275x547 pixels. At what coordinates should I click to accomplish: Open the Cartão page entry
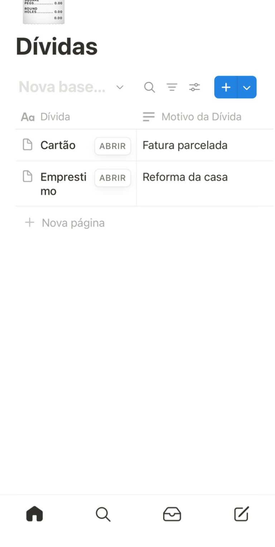point(58,145)
